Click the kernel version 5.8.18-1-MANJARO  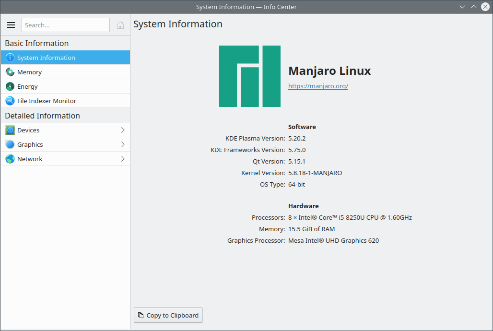tap(315, 173)
